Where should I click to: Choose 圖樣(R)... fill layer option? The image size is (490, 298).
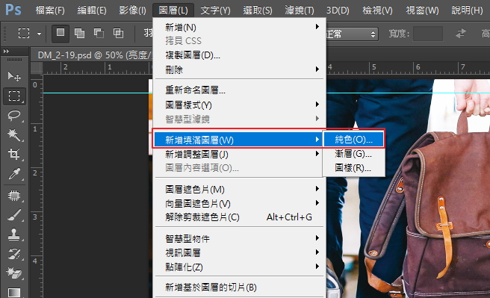[x=353, y=168]
